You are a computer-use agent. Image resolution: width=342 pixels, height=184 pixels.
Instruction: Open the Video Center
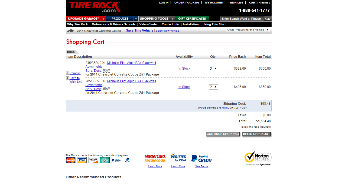pyautogui.click(x=149, y=24)
